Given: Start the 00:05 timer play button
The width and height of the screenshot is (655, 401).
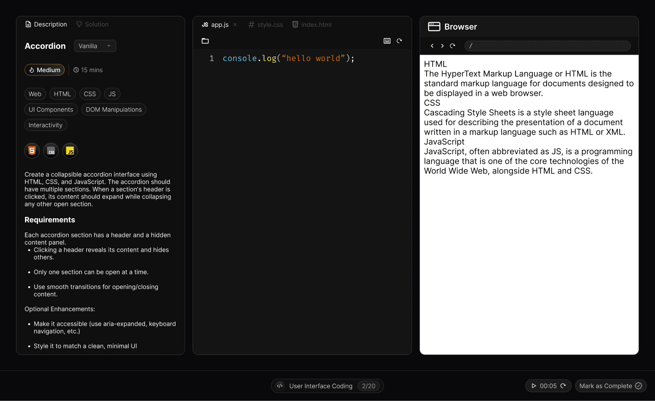Looking at the screenshot, I should coord(534,386).
